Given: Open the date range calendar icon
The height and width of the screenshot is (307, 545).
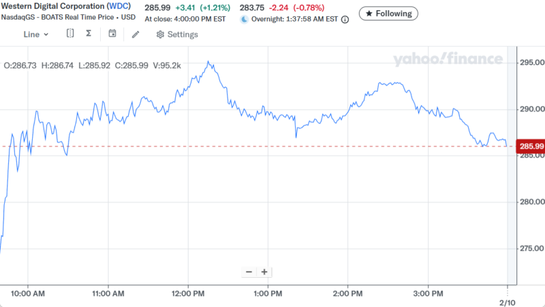Looking at the screenshot, I should 112,33.
